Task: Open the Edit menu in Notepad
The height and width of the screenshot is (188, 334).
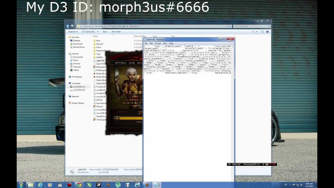Action: (x=151, y=43)
